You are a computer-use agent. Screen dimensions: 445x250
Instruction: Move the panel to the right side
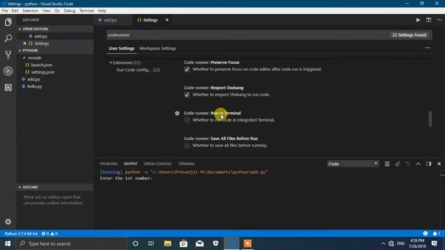pos(428,164)
